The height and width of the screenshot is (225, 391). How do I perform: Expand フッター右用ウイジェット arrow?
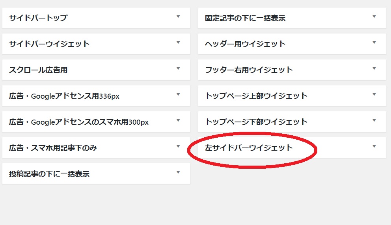(374, 68)
